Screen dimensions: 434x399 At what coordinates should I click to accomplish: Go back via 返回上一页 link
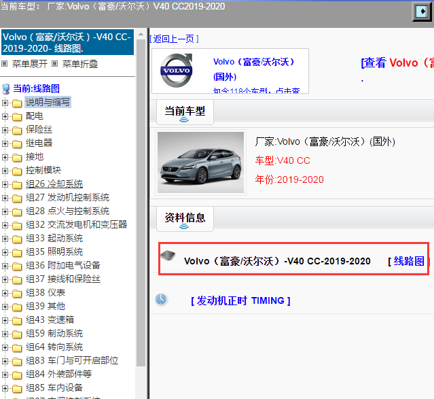[x=174, y=39]
